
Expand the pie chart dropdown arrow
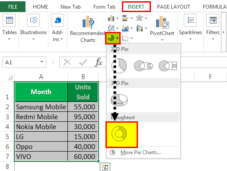pyautogui.click(x=118, y=38)
